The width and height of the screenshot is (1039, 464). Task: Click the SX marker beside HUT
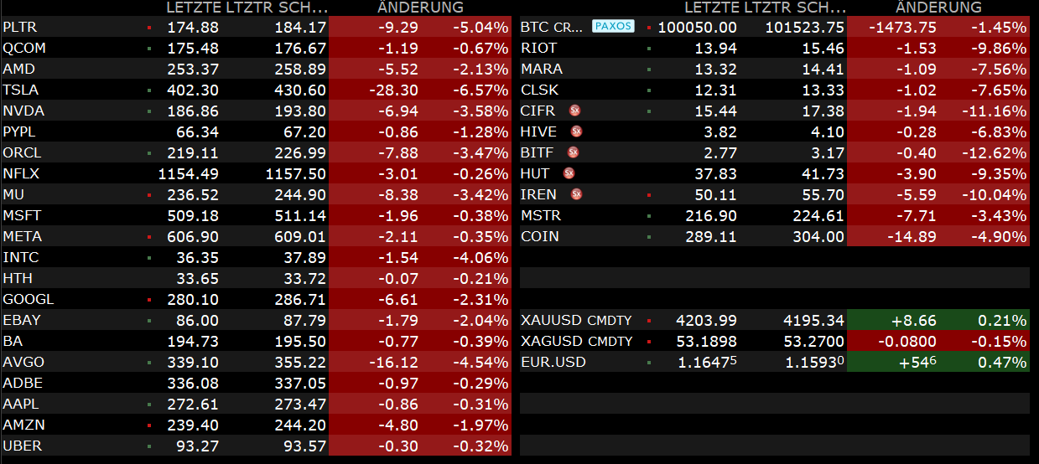(x=569, y=173)
